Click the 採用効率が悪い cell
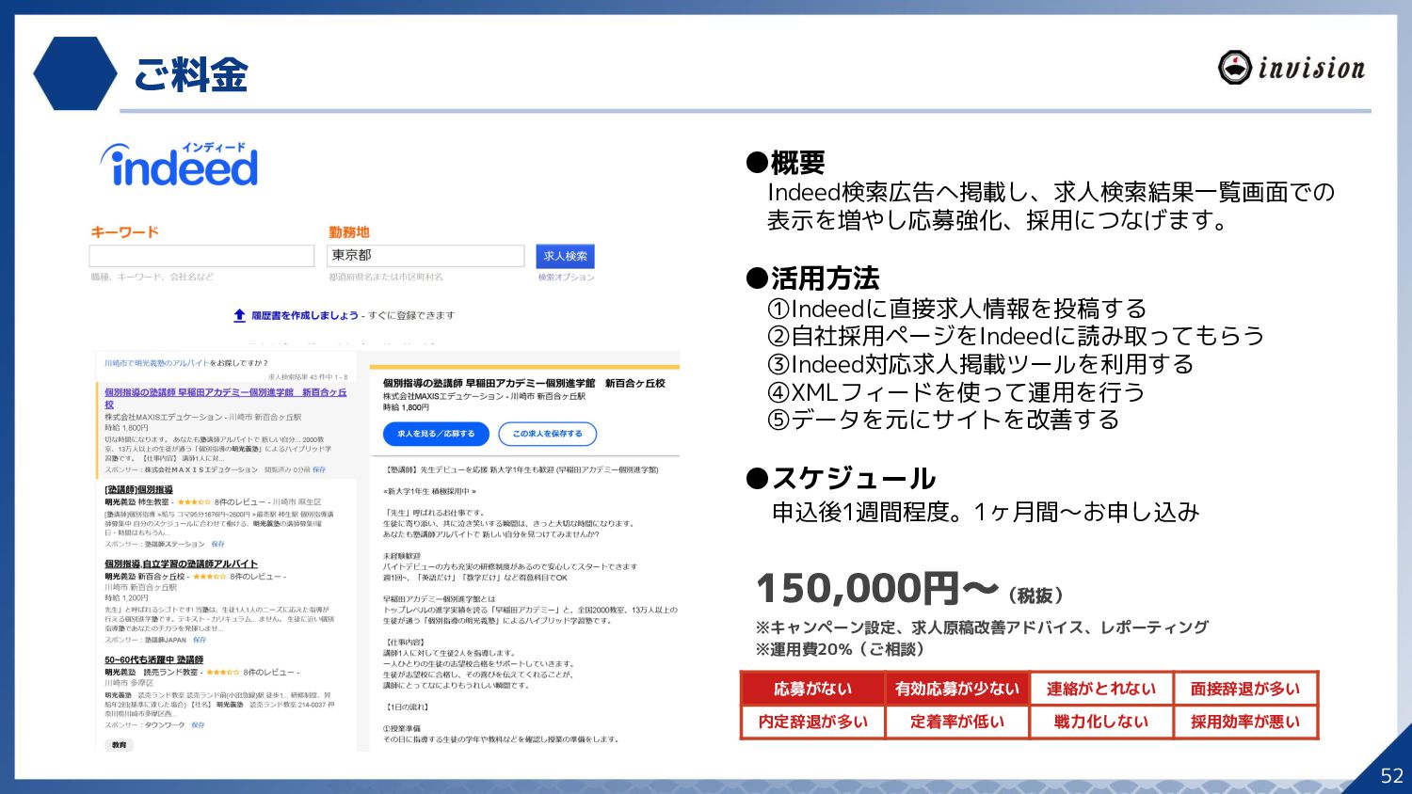This screenshot has height=794, width=1412. pyautogui.click(x=1245, y=722)
